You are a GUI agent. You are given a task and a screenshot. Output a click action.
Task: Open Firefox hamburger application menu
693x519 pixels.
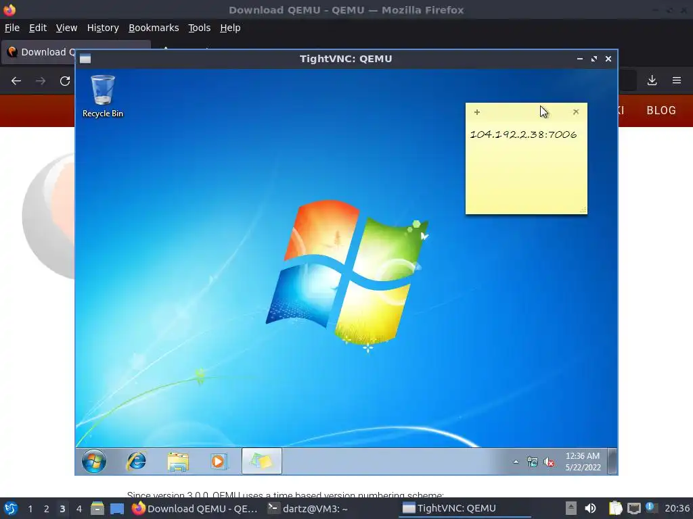point(677,80)
